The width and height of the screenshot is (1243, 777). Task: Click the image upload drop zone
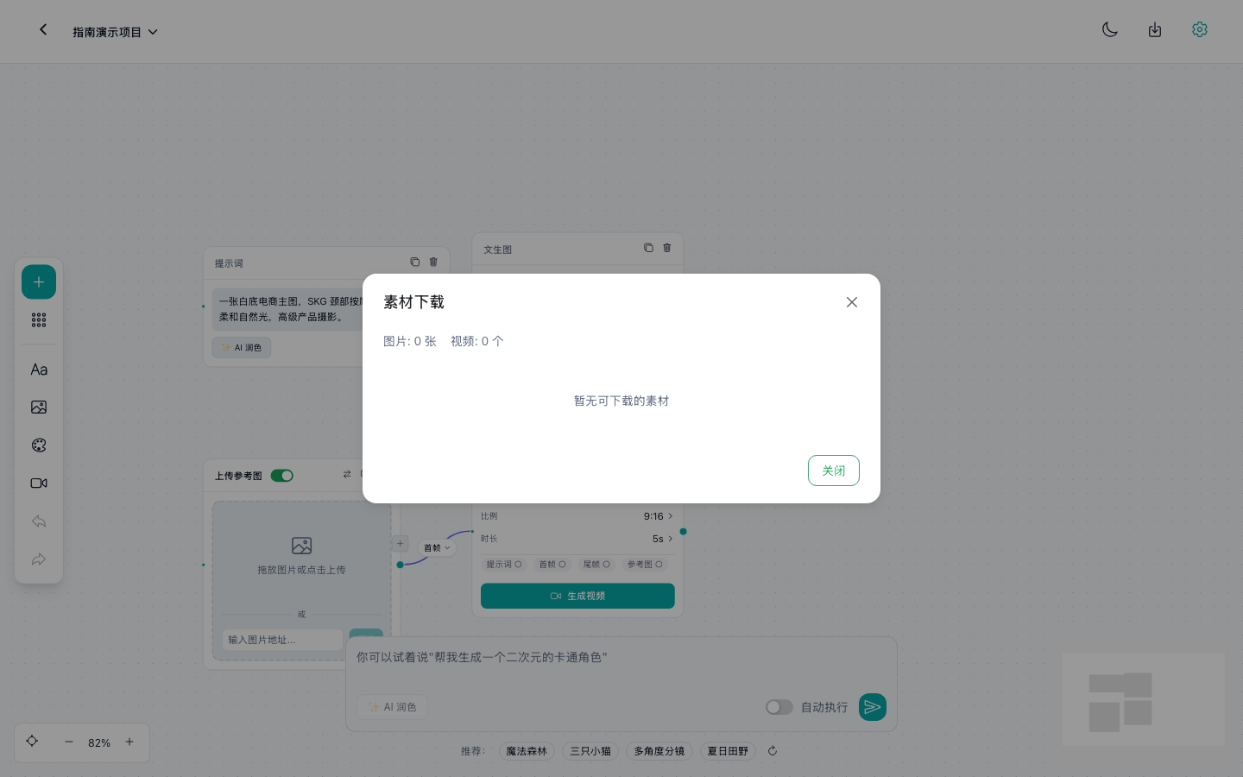(301, 556)
